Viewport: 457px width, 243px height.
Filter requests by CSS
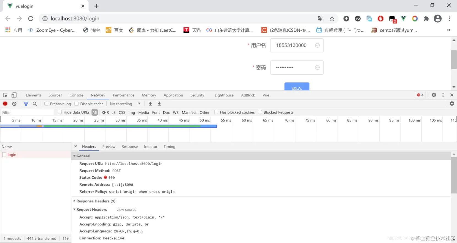(122, 112)
